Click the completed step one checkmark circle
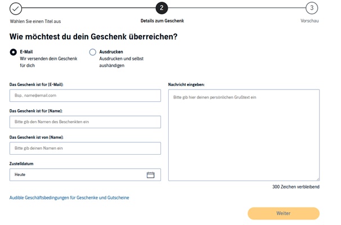This screenshot has height=225, width=341. [x=16, y=8]
